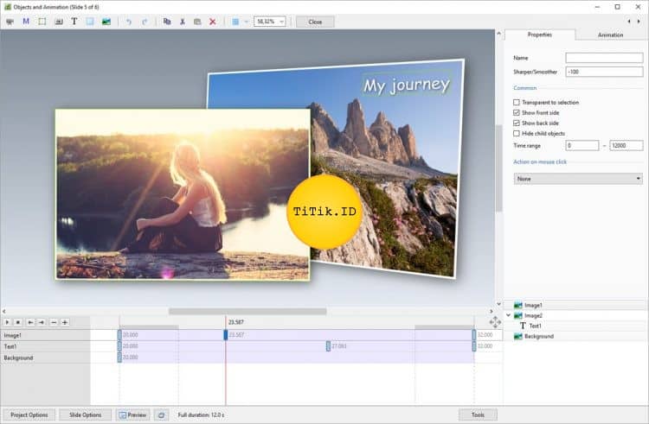Select the Text object tool
The height and width of the screenshot is (424, 649).
(74, 22)
